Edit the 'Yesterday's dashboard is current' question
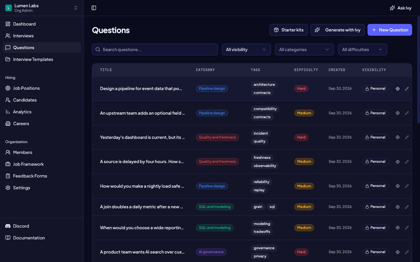 (407, 137)
